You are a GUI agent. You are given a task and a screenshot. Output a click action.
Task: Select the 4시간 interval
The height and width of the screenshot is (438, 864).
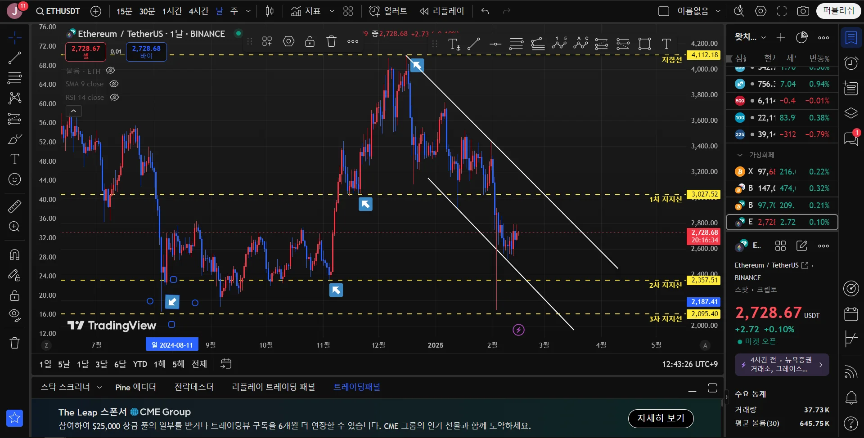(x=198, y=11)
